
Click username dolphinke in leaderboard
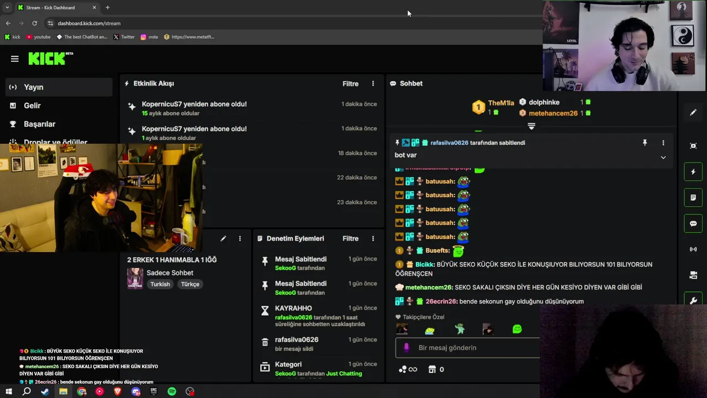click(x=544, y=102)
